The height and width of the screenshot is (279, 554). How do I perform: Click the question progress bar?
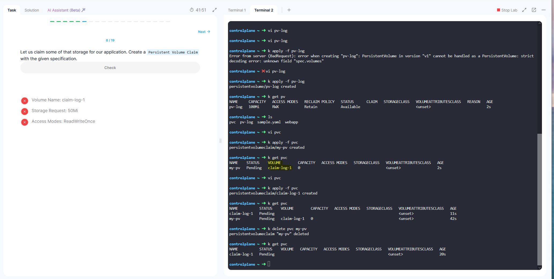[x=110, y=21]
